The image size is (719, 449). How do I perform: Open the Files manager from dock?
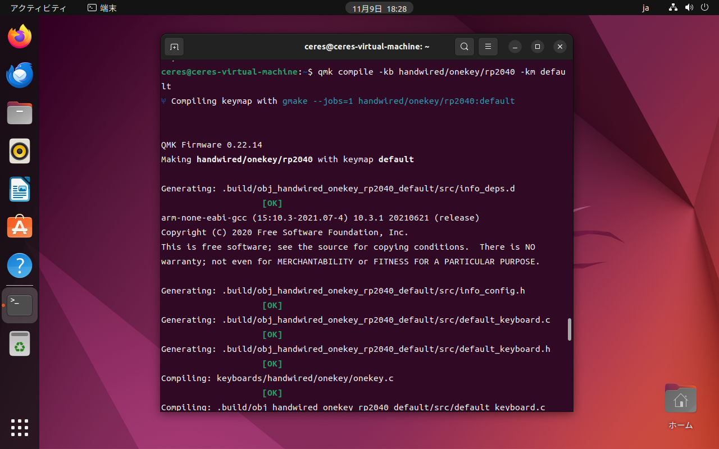pyautogui.click(x=20, y=113)
